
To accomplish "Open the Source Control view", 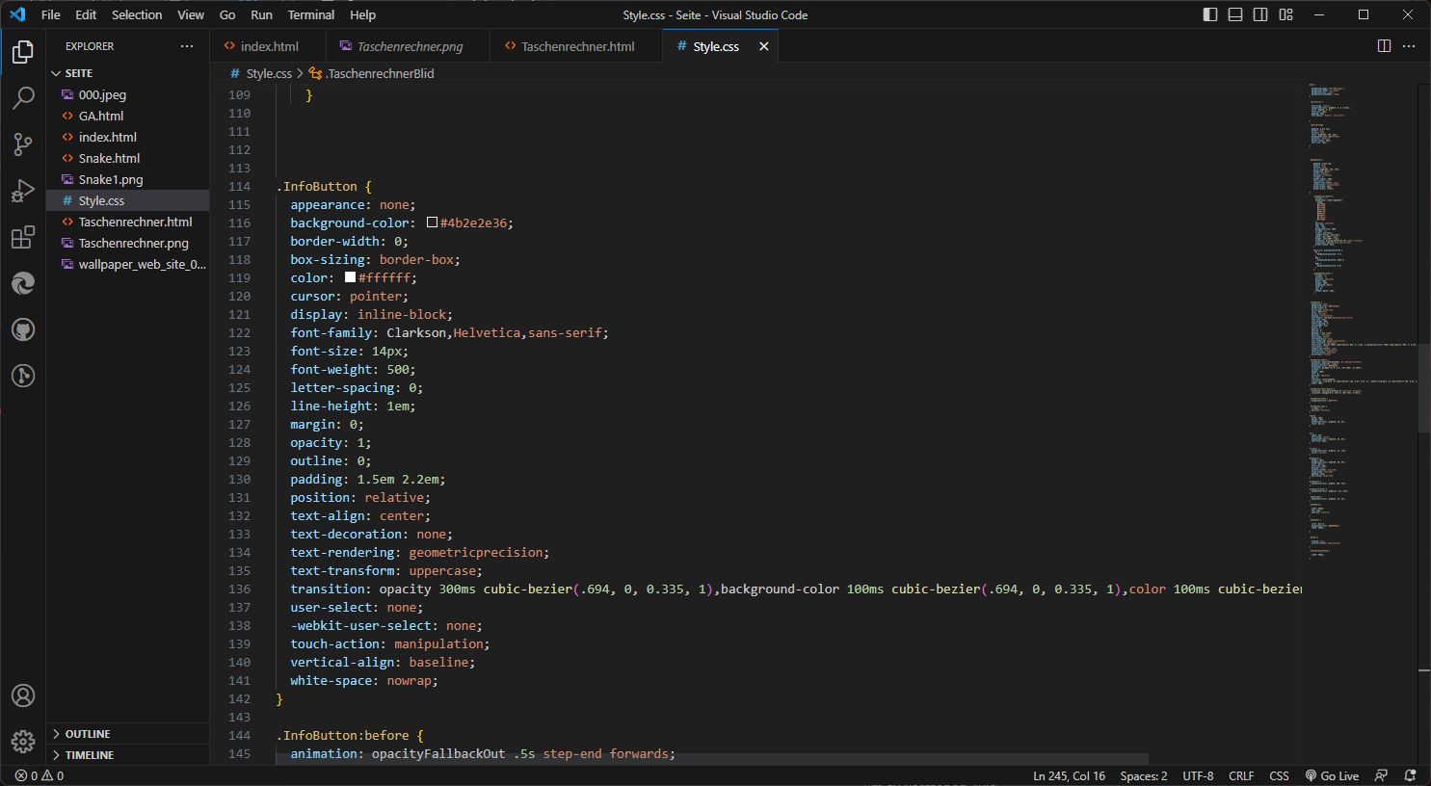I will click(23, 144).
